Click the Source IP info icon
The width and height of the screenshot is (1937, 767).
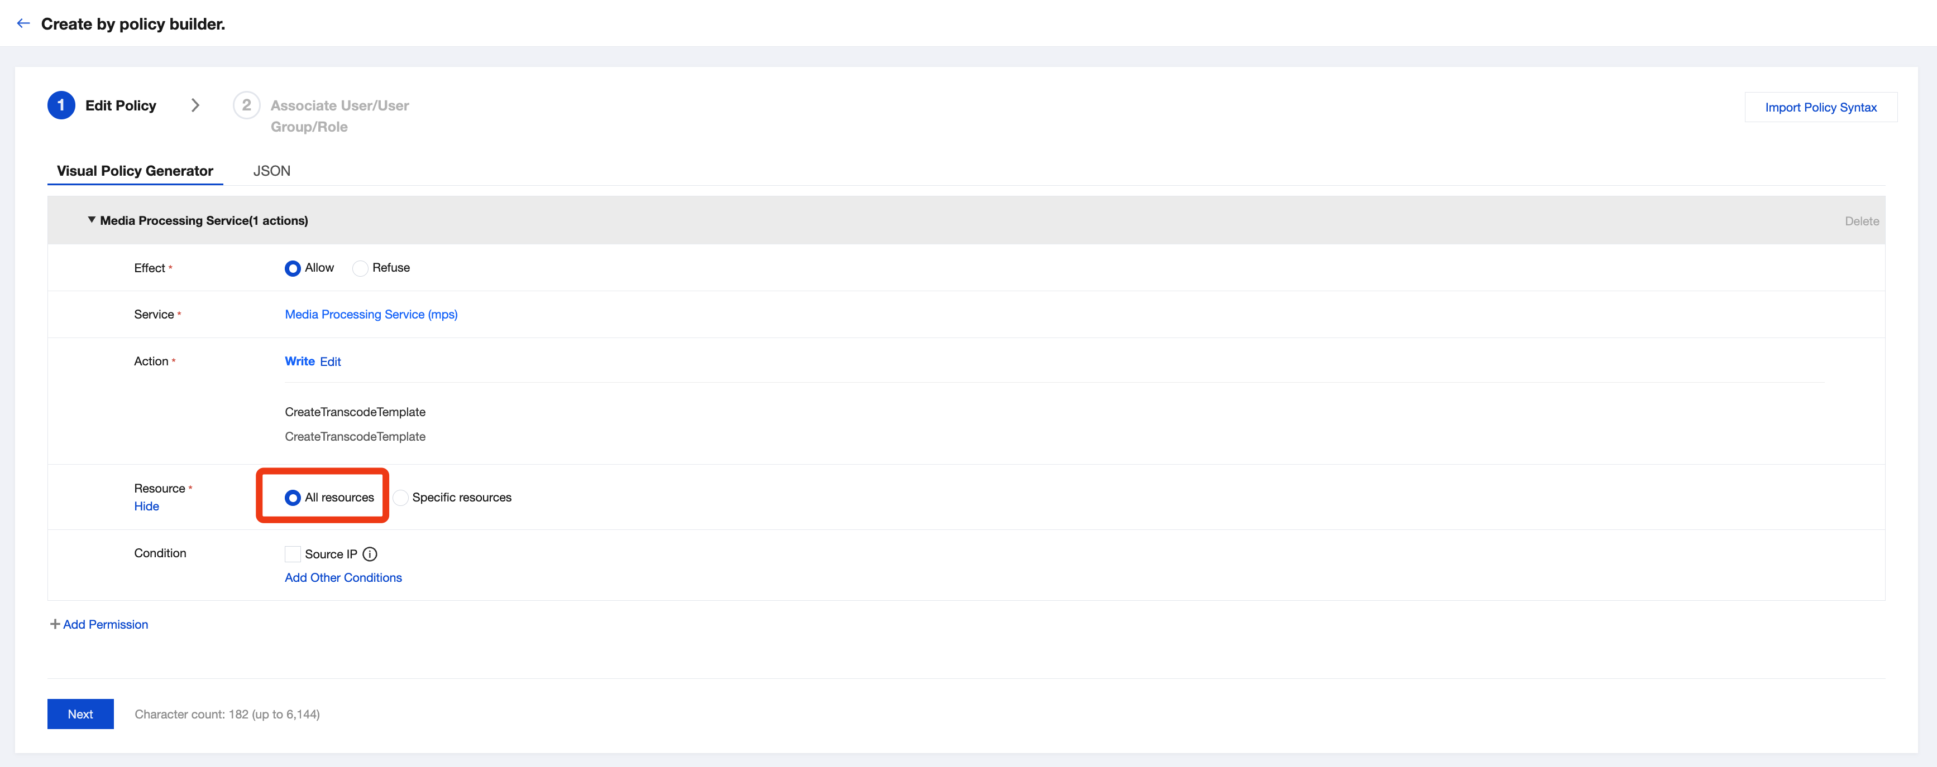click(369, 554)
